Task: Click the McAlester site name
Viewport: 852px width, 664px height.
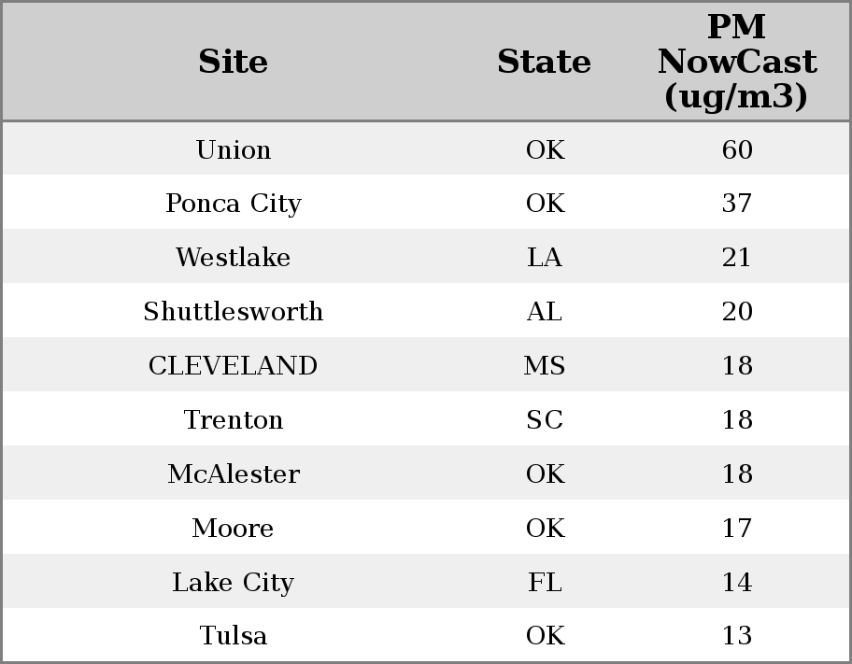Action: [x=234, y=473]
